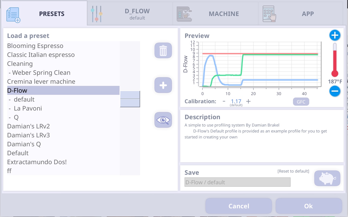
Task: Delete the selected preset via trash icon
Action: coord(163,50)
